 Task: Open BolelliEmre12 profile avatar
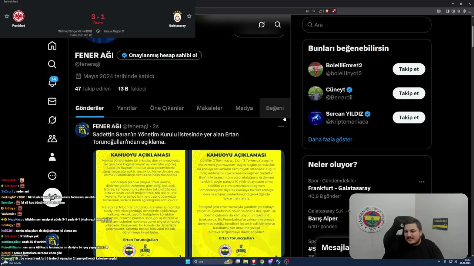[316, 69]
